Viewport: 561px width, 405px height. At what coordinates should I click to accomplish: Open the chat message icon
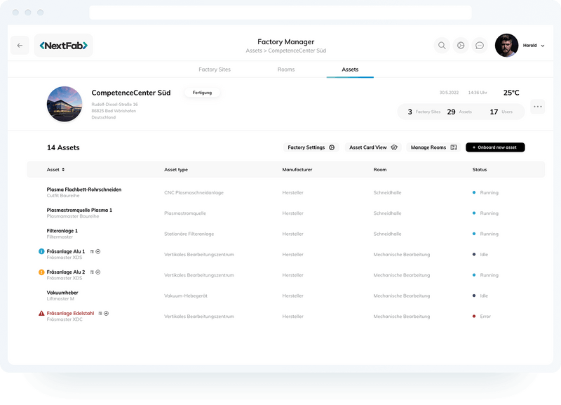pyautogui.click(x=480, y=44)
